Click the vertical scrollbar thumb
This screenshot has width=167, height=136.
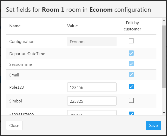[164, 56]
